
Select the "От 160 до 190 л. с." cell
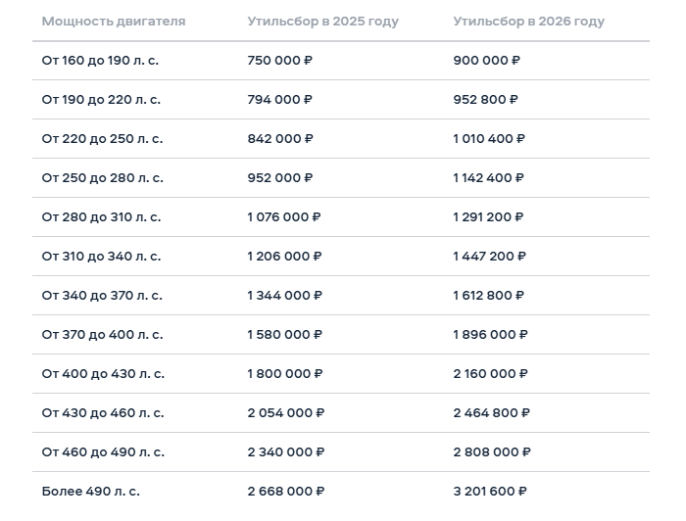coord(100,61)
